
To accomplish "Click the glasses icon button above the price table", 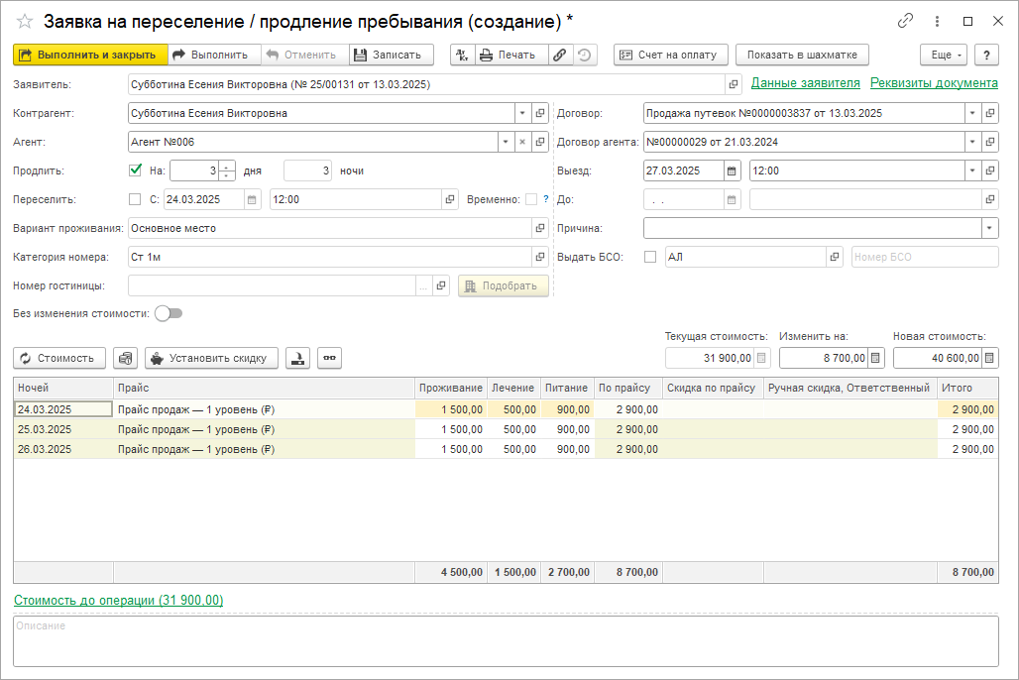I will [329, 358].
